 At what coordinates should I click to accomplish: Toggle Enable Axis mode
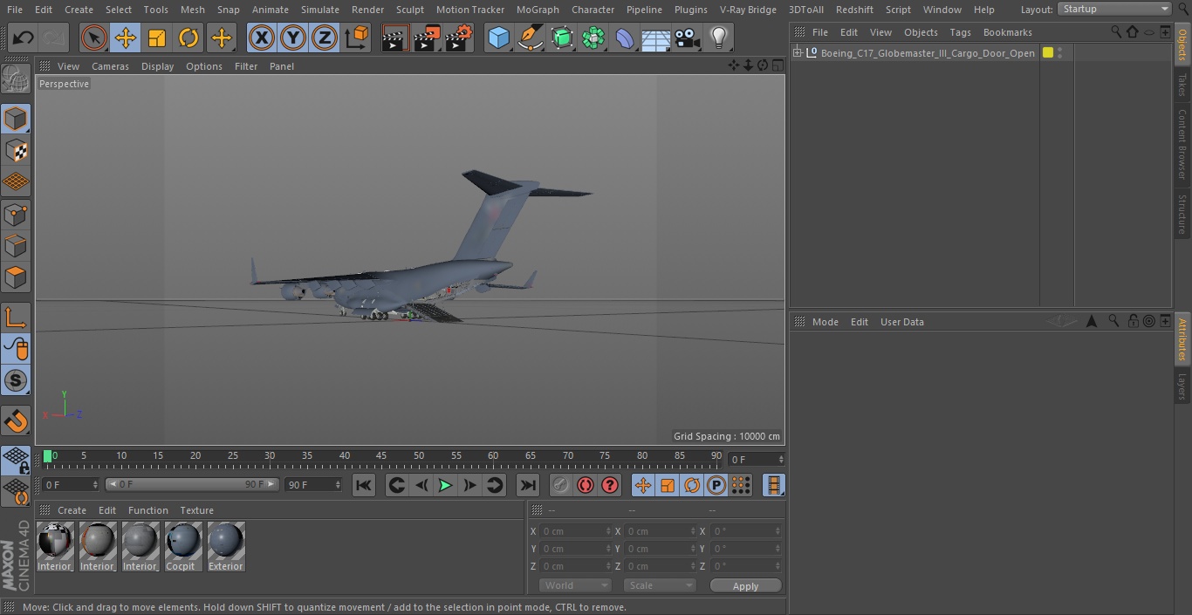(x=16, y=318)
